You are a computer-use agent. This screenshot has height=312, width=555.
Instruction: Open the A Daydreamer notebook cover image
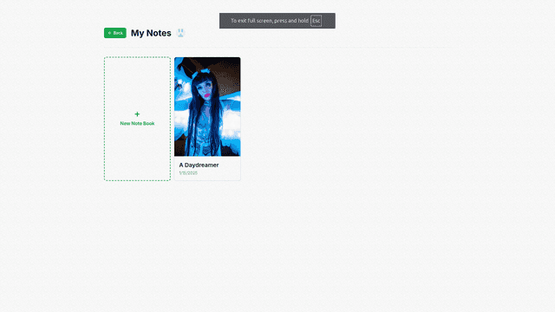207,107
